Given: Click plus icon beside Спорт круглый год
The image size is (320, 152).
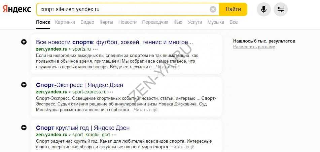Looking at the screenshot, I should pos(24,128).
